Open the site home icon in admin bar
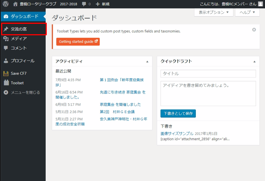Image resolution: width=265 pixels, height=181 pixels. coord(15,4)
